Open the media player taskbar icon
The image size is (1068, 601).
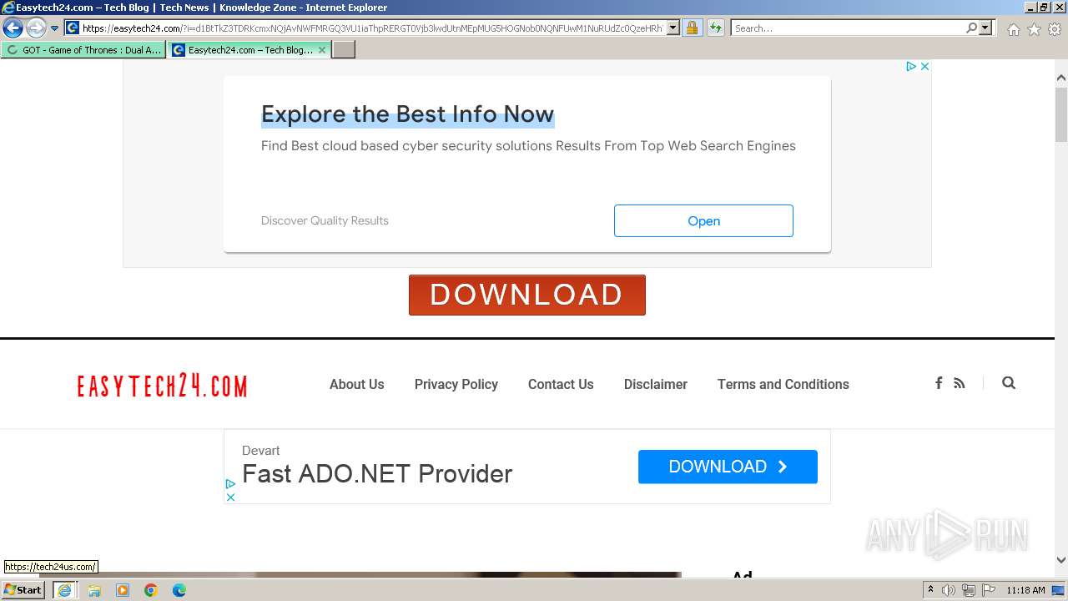[x=123, y=590]
